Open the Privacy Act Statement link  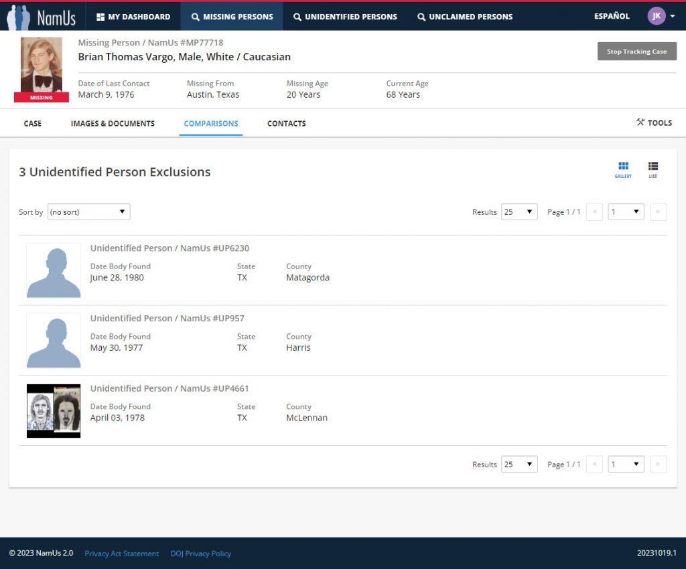(121, 554)
